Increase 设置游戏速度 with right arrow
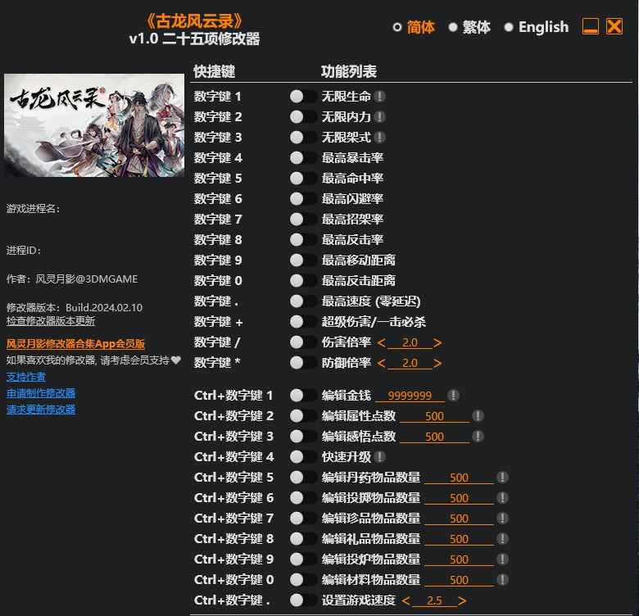The width and height of the screenshot is (639, 616). pyautogui.click(x=462, y=600)
